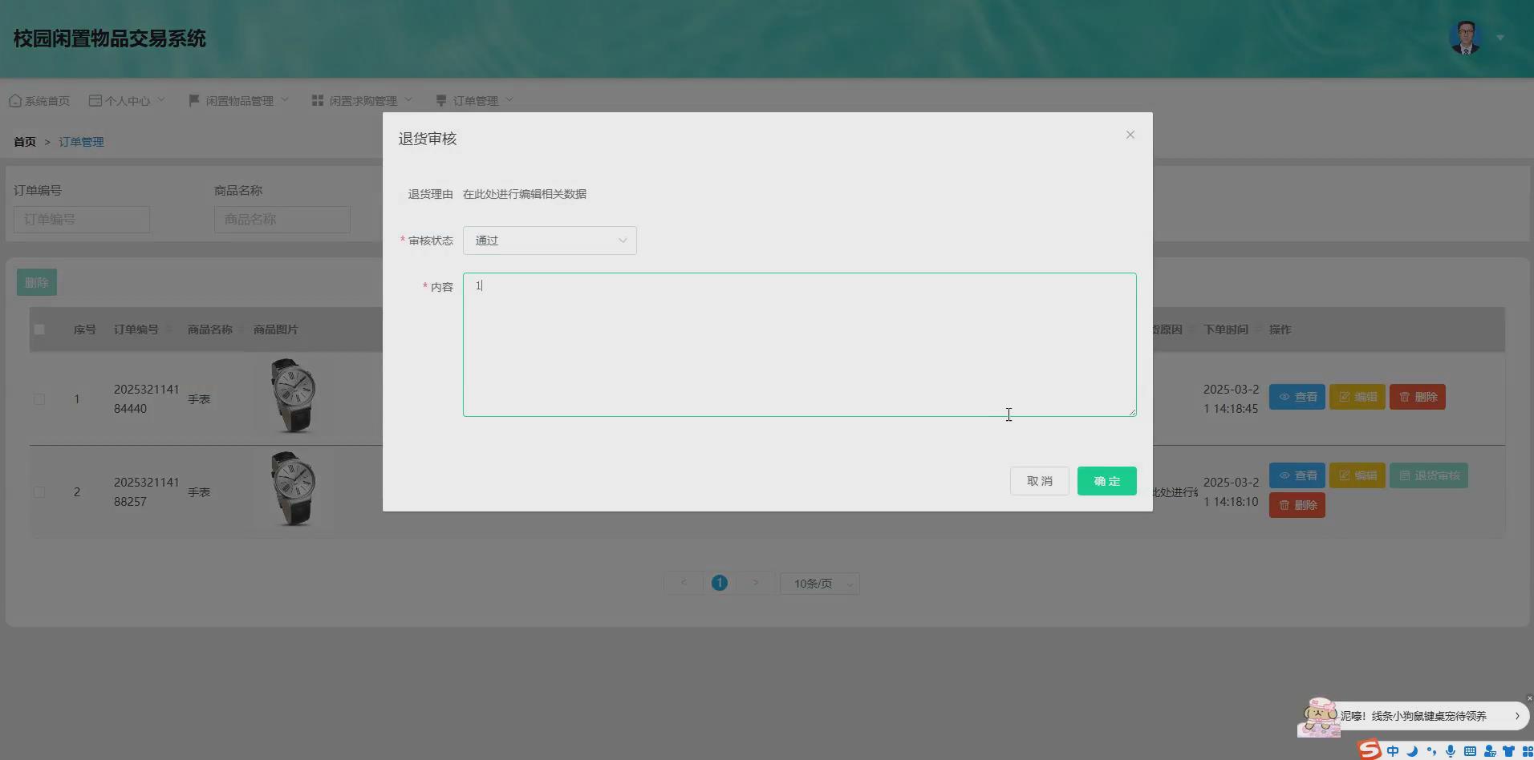Screen dimensions: 1534x760
Task: Click the edit icon on the first order
Action: coord(1357,396)
